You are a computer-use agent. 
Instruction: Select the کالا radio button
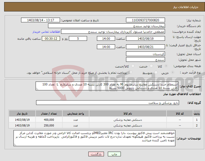tap(166, 66)
